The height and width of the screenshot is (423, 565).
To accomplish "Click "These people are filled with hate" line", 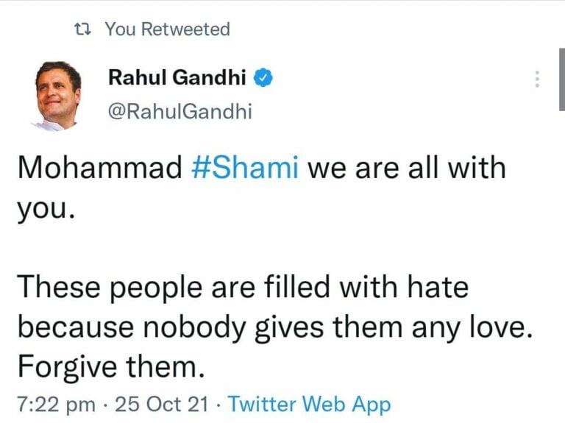I will (x=243, y=286).
